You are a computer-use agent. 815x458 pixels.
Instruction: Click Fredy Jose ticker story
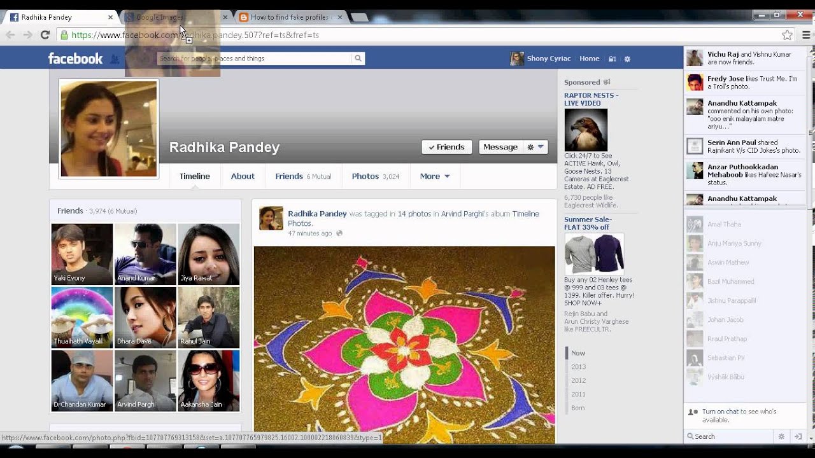tap(746, 83)
